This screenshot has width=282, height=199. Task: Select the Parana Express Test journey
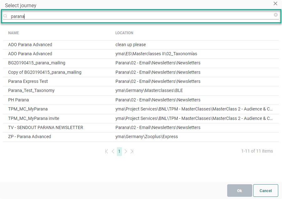28,81
